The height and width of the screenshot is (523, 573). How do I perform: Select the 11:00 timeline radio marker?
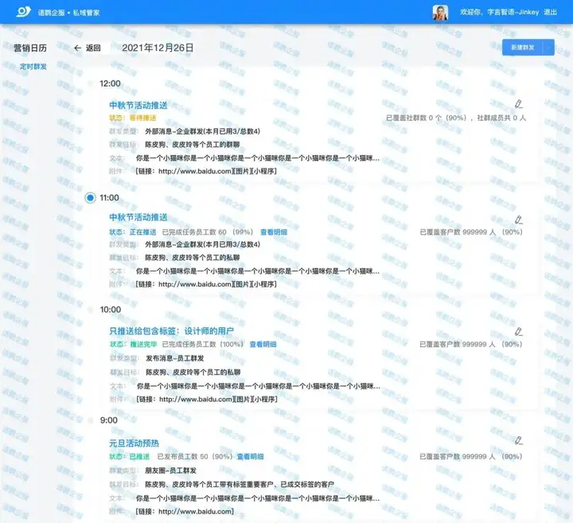[90, 197]
